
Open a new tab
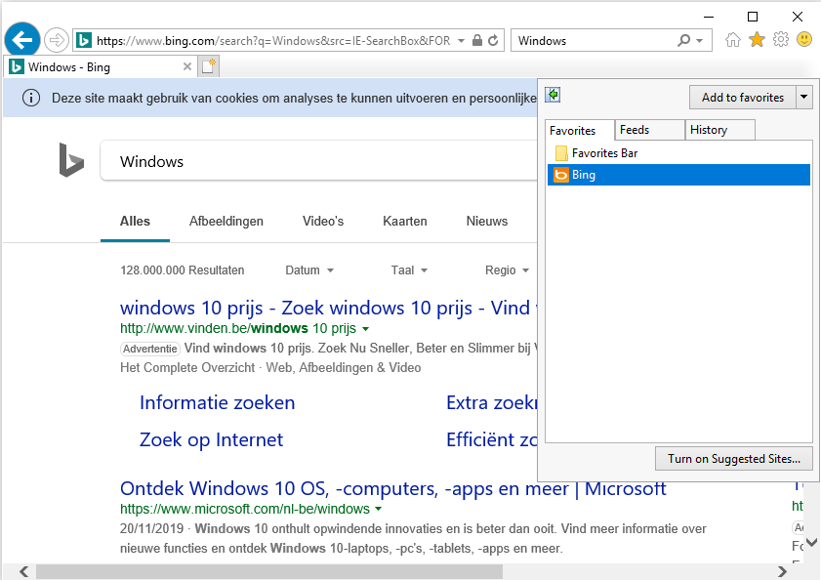click(x=208, y=66)
